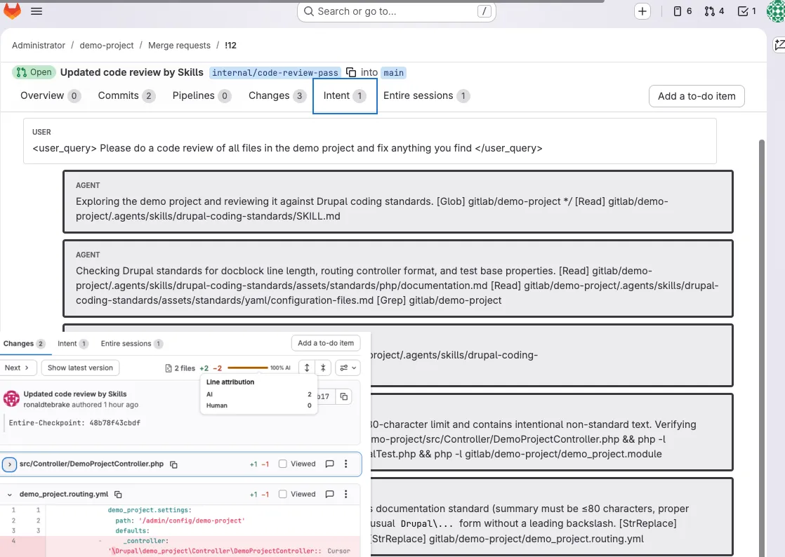Click the plus icon to create new item
Viewport: 785px width, 557px height.
coord(642,11)
